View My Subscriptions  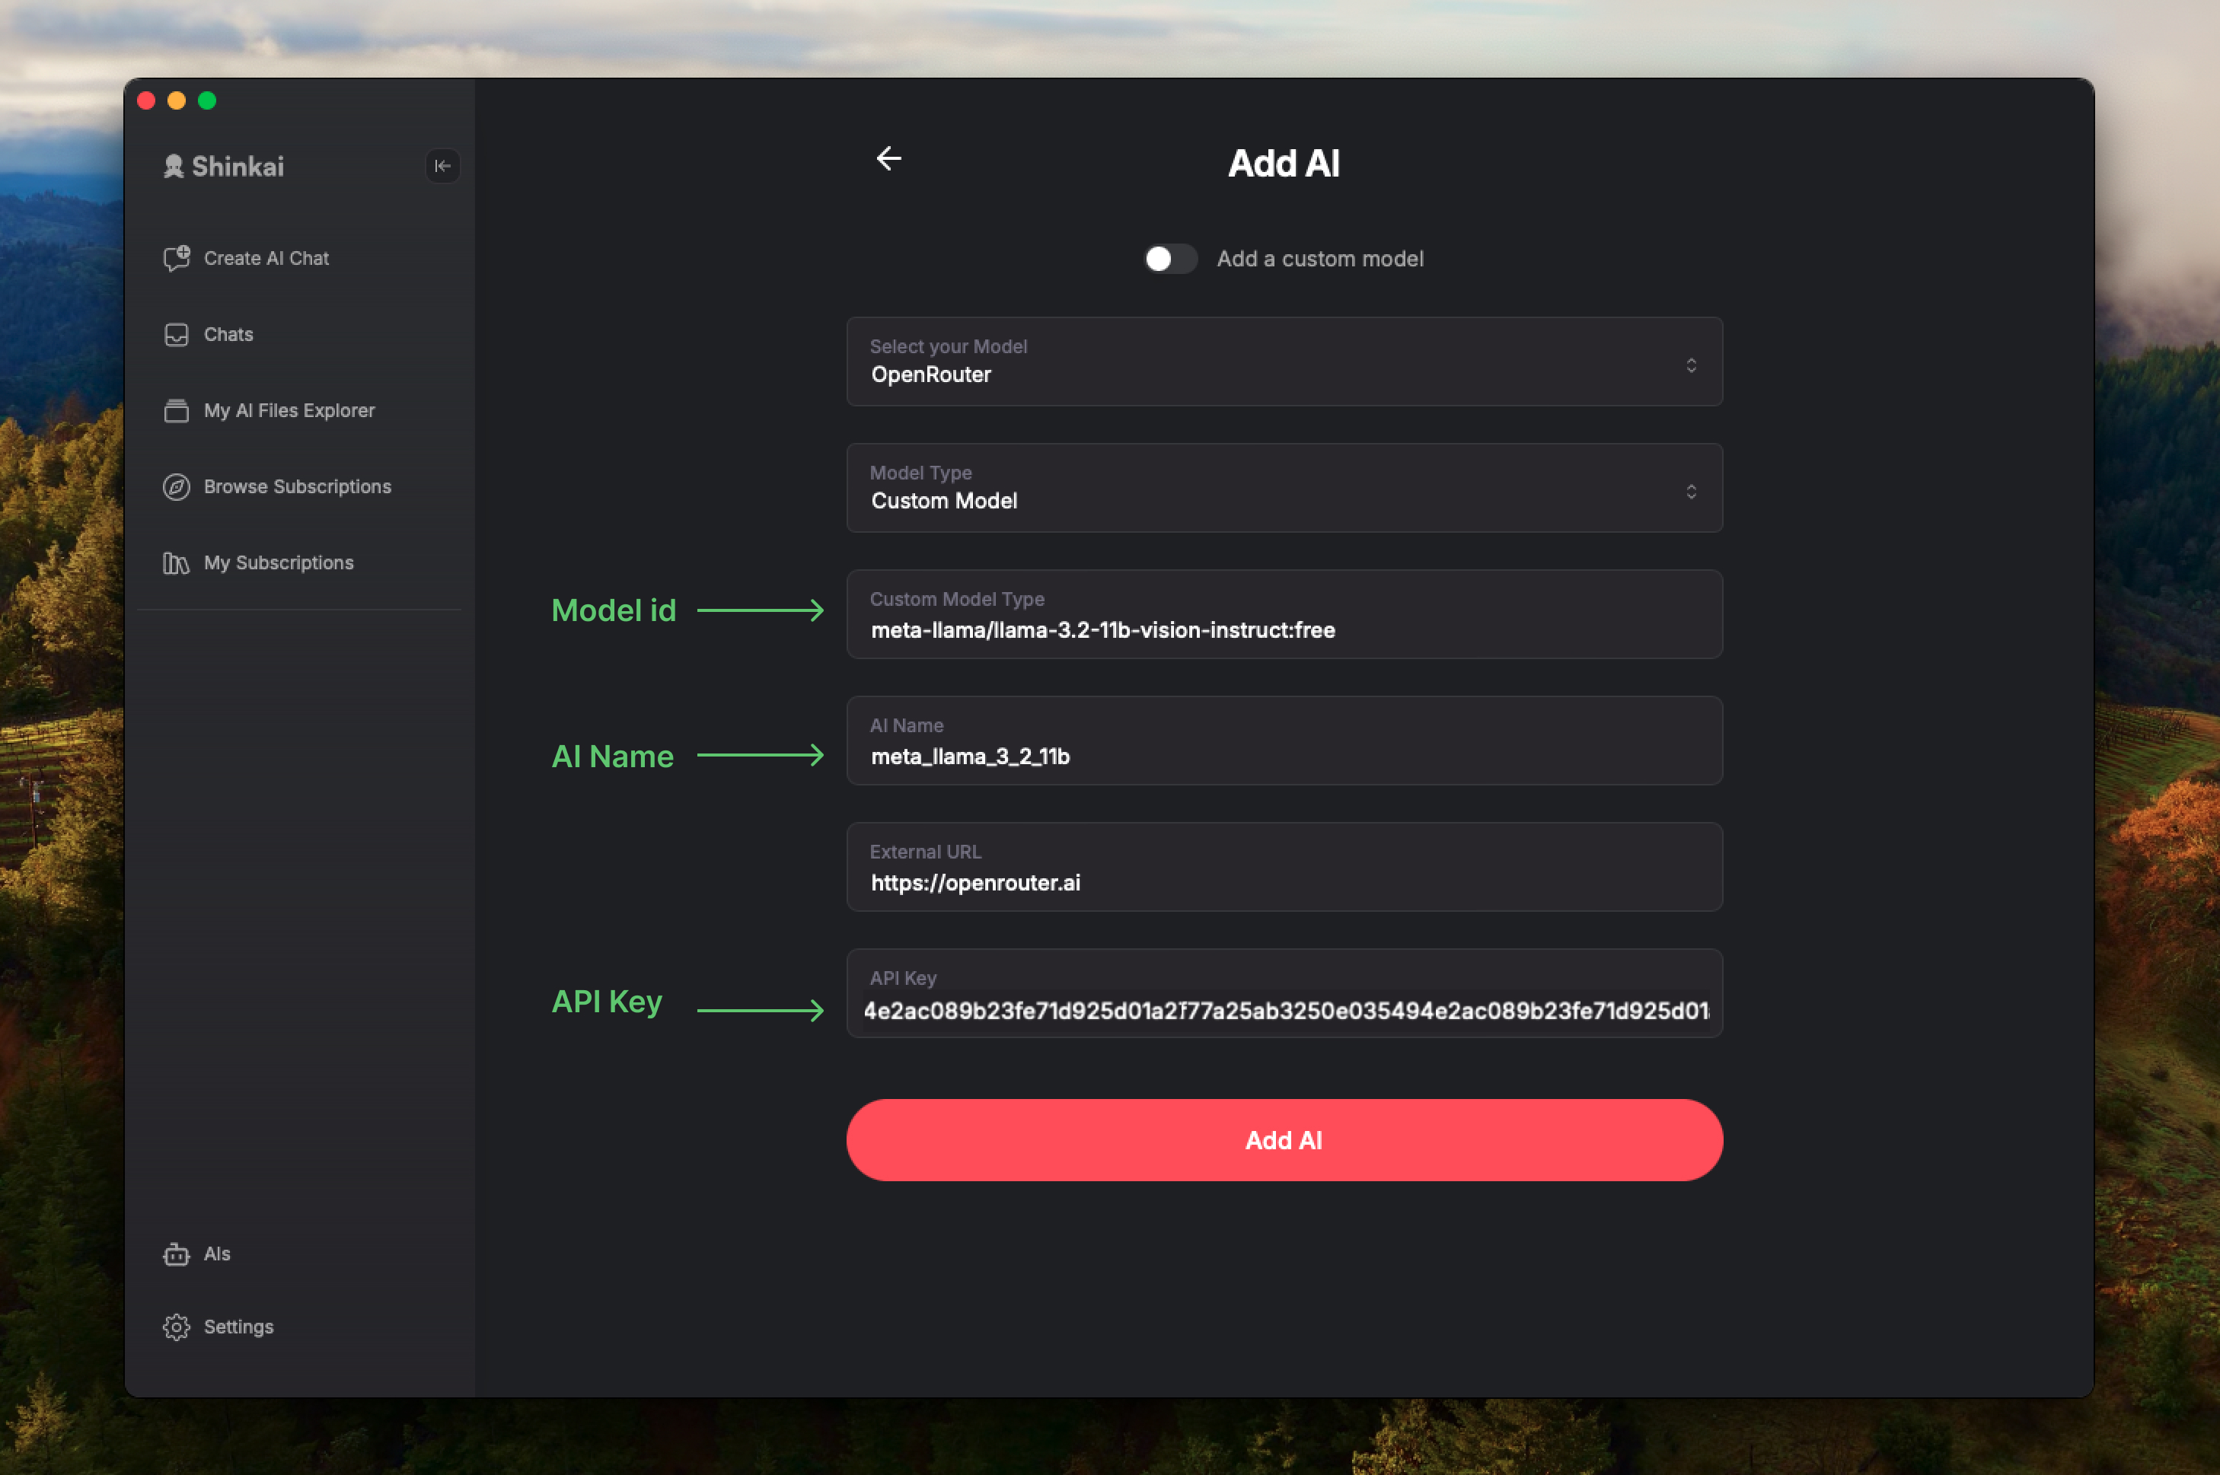coord(279,562)
